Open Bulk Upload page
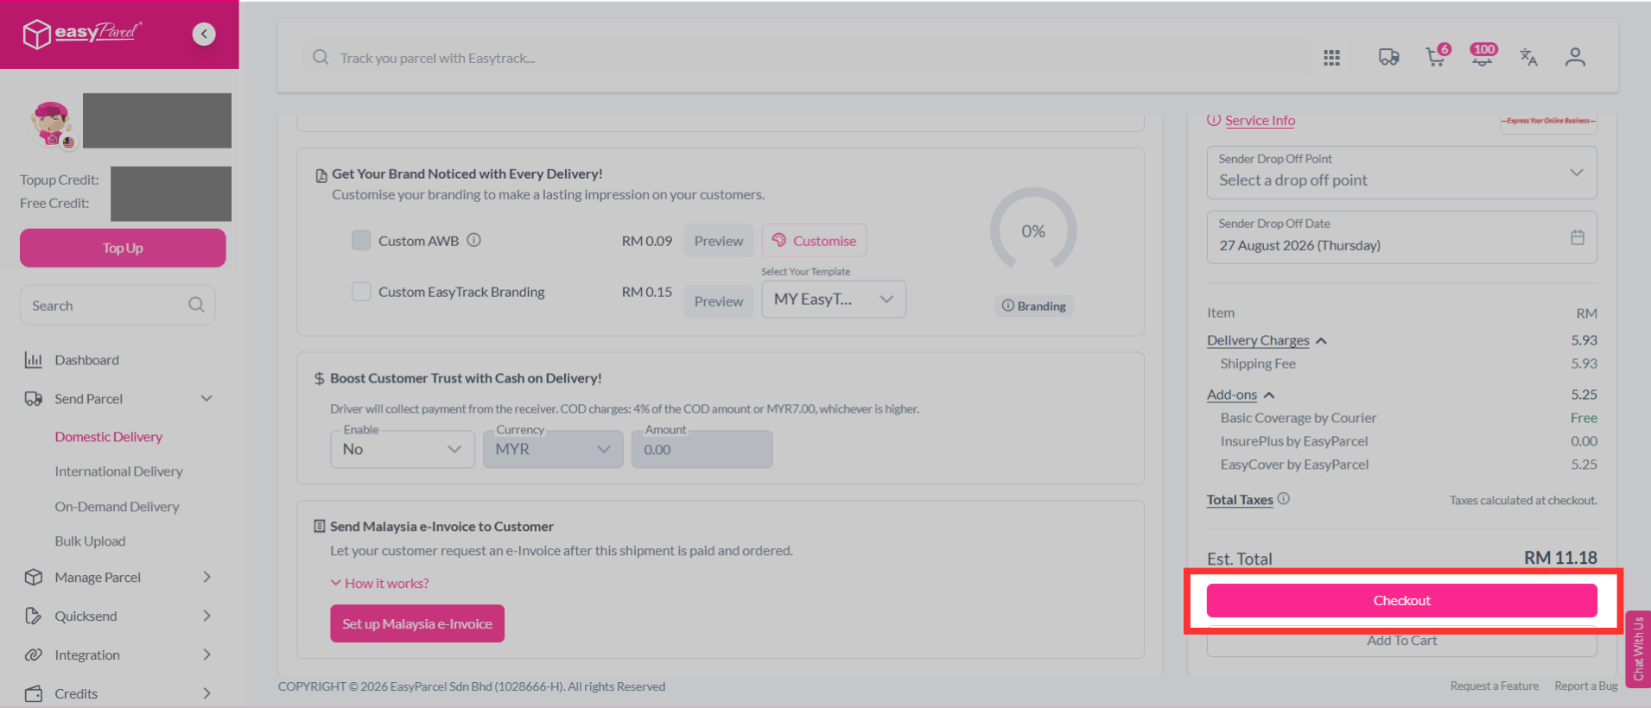 [90, 541]
